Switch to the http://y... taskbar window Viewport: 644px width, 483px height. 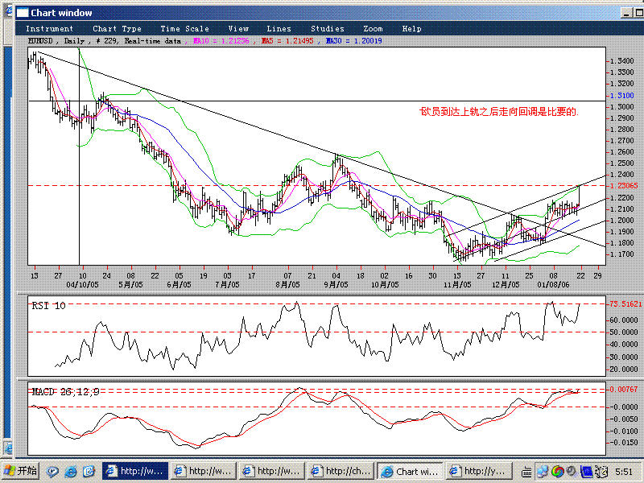coord(479,471)
